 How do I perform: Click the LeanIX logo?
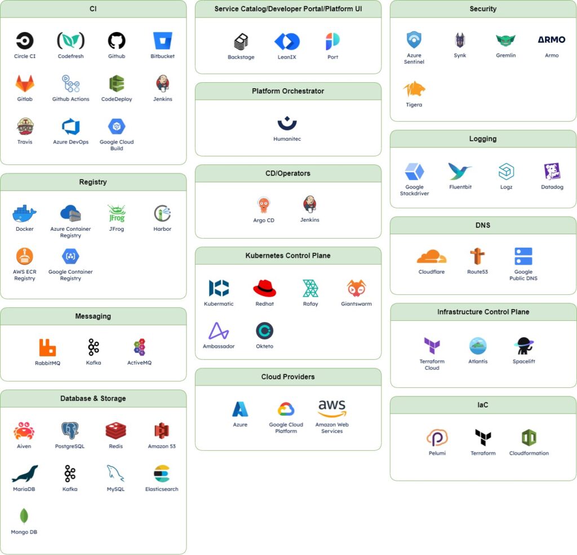pyautogui.click(x=287, y=42)
